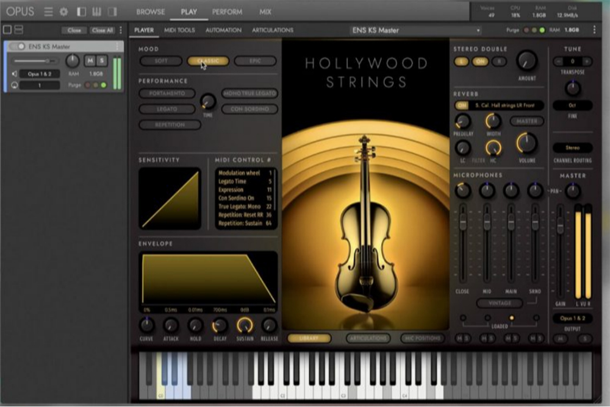Screen dimensions: 610x407
Task: Open the reverb preset S. Cal. Hall dropdown
Action: click(506, 105)
